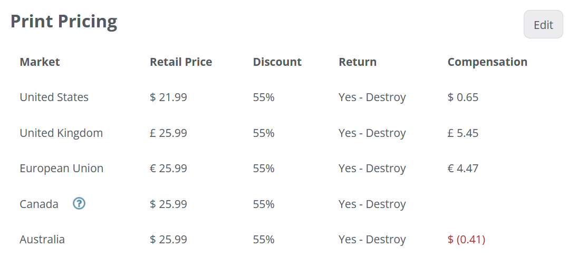
Task: Click the $ 0.65 compensation value
Action: pos(463,97)
